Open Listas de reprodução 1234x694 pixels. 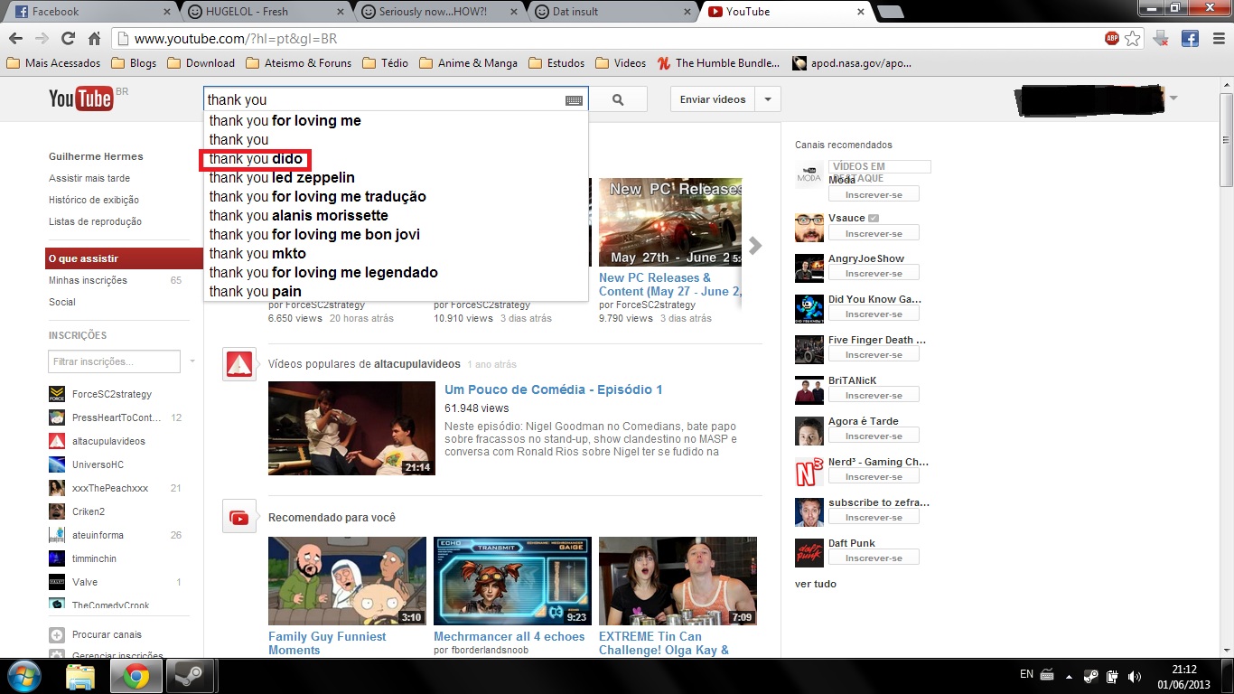click(x=95, y=221)
